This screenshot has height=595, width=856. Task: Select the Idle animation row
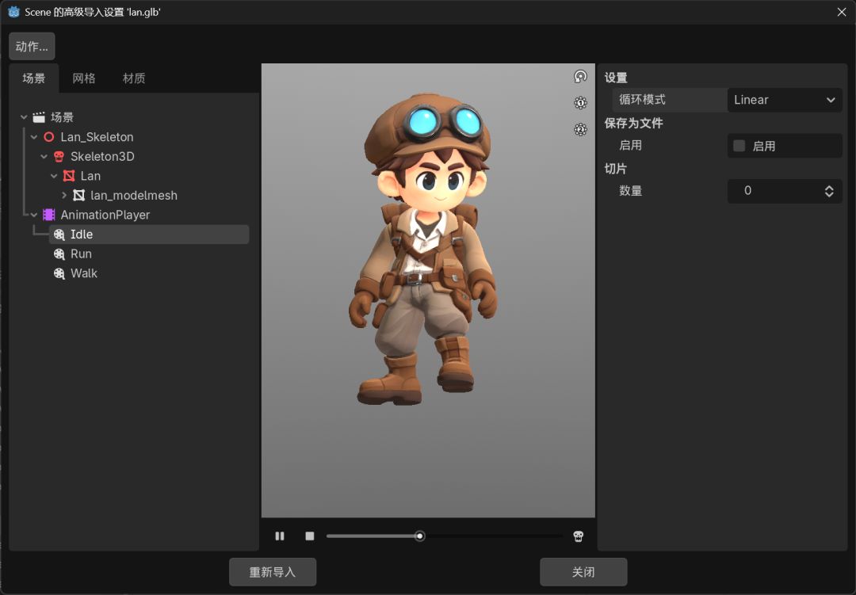pyautogui.click(x=149, y=235)
